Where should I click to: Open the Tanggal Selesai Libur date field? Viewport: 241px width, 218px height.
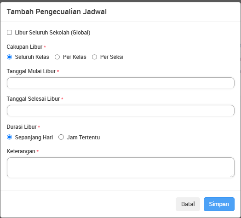coord(120,110)
